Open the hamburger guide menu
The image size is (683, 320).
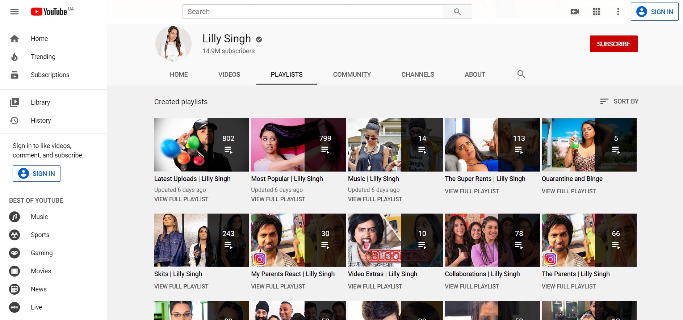14,12
